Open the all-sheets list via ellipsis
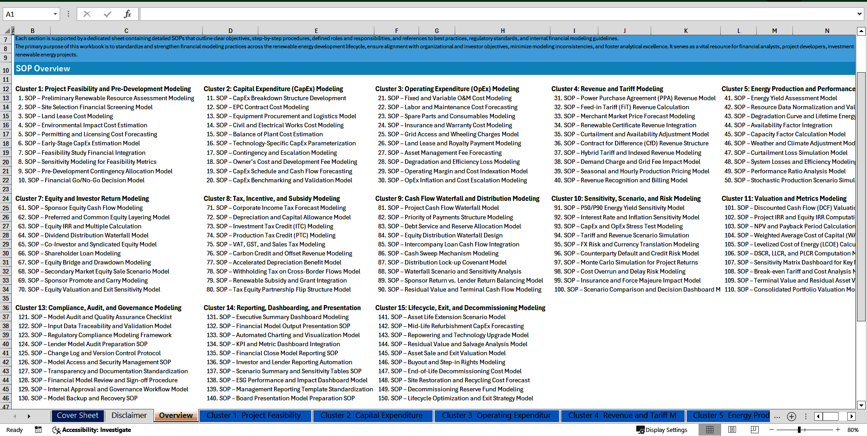 click(777, 416)
